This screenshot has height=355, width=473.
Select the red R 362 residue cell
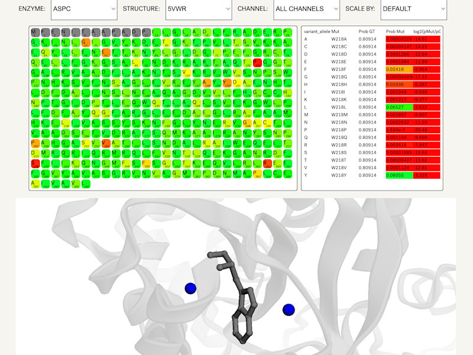[267, 163]
